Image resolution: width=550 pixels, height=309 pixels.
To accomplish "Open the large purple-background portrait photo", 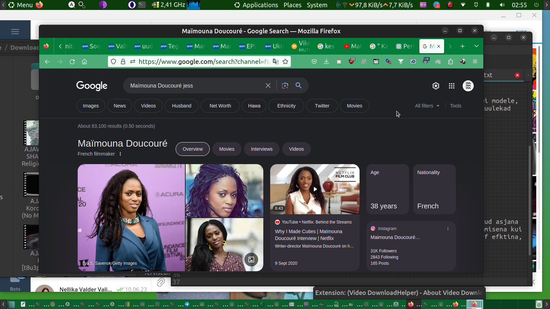I will (x=131, y=218).
